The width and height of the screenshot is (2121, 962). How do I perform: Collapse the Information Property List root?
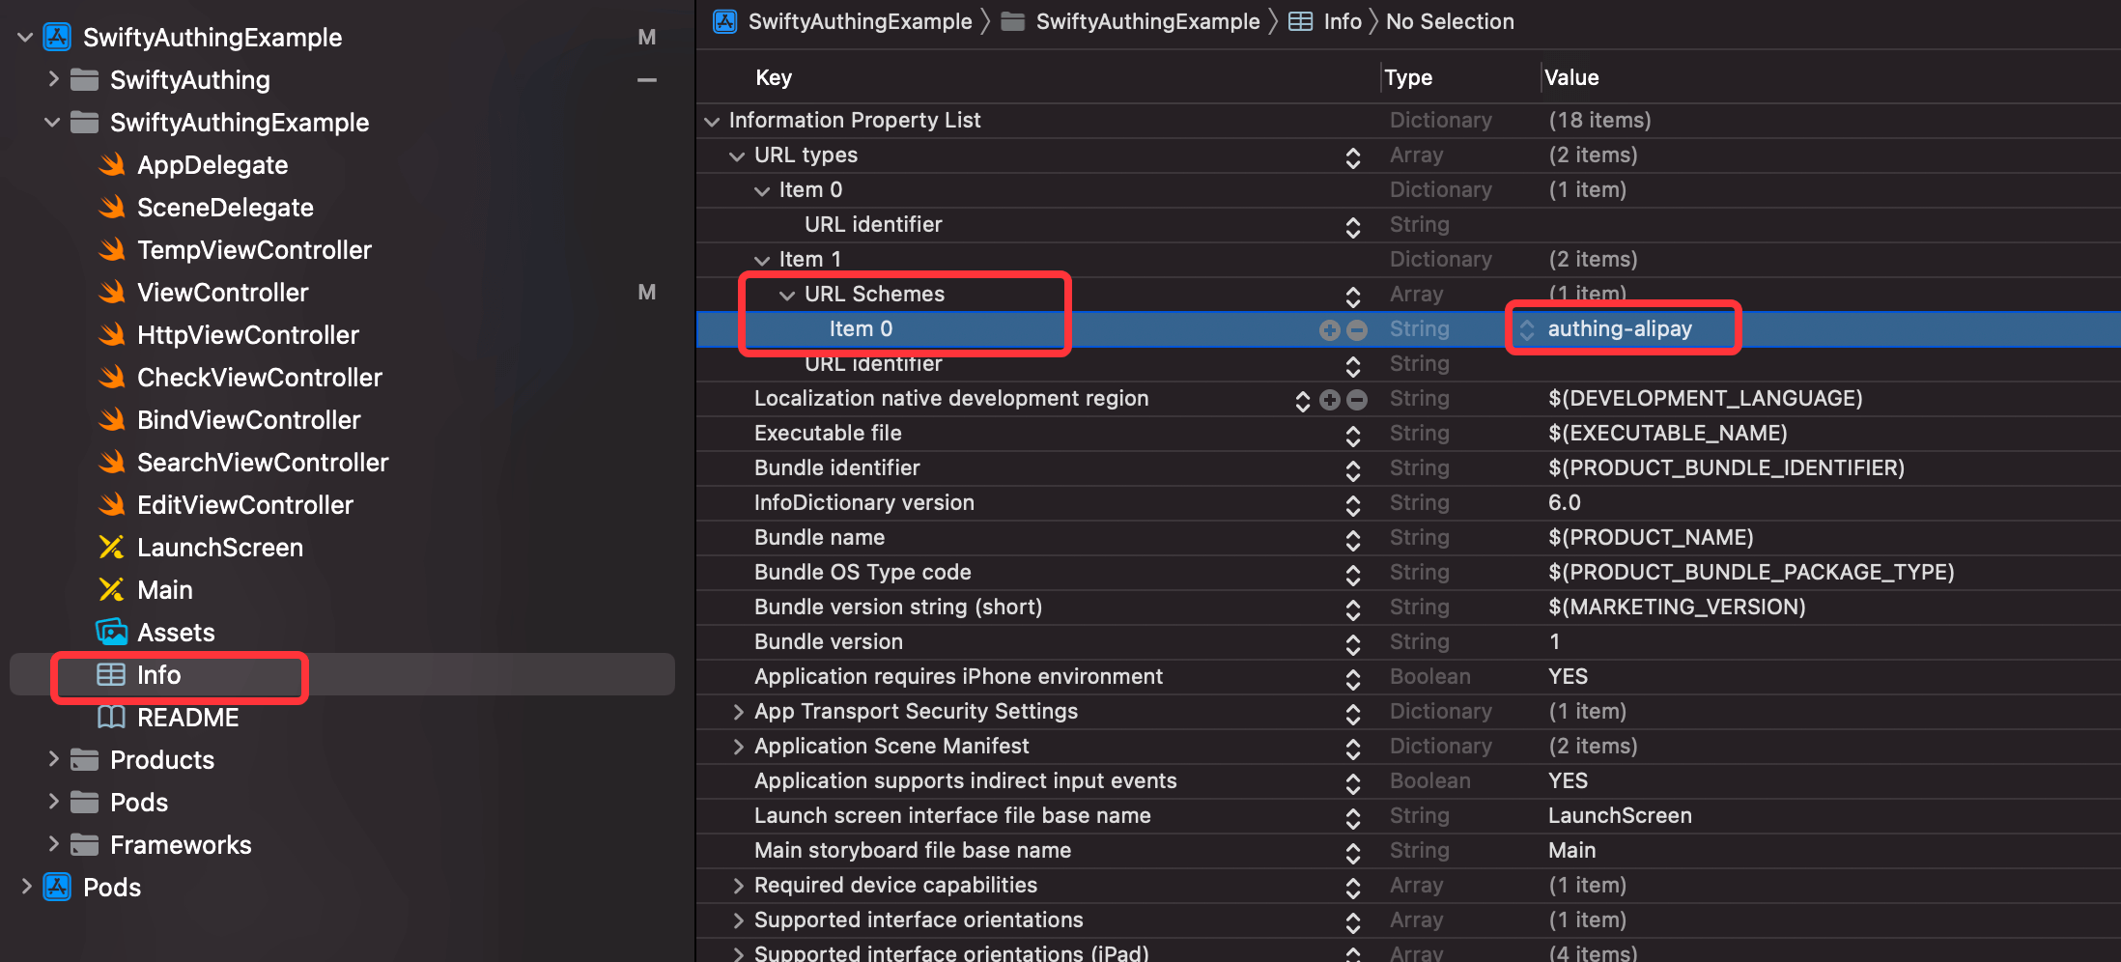tap(712, 121)
